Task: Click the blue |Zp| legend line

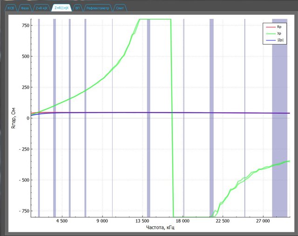Action: (270, 41)
